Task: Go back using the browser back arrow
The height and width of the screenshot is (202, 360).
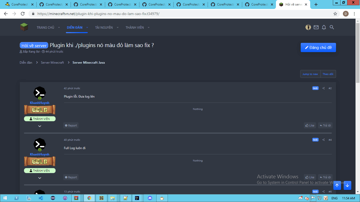Action: click(6, 14)
